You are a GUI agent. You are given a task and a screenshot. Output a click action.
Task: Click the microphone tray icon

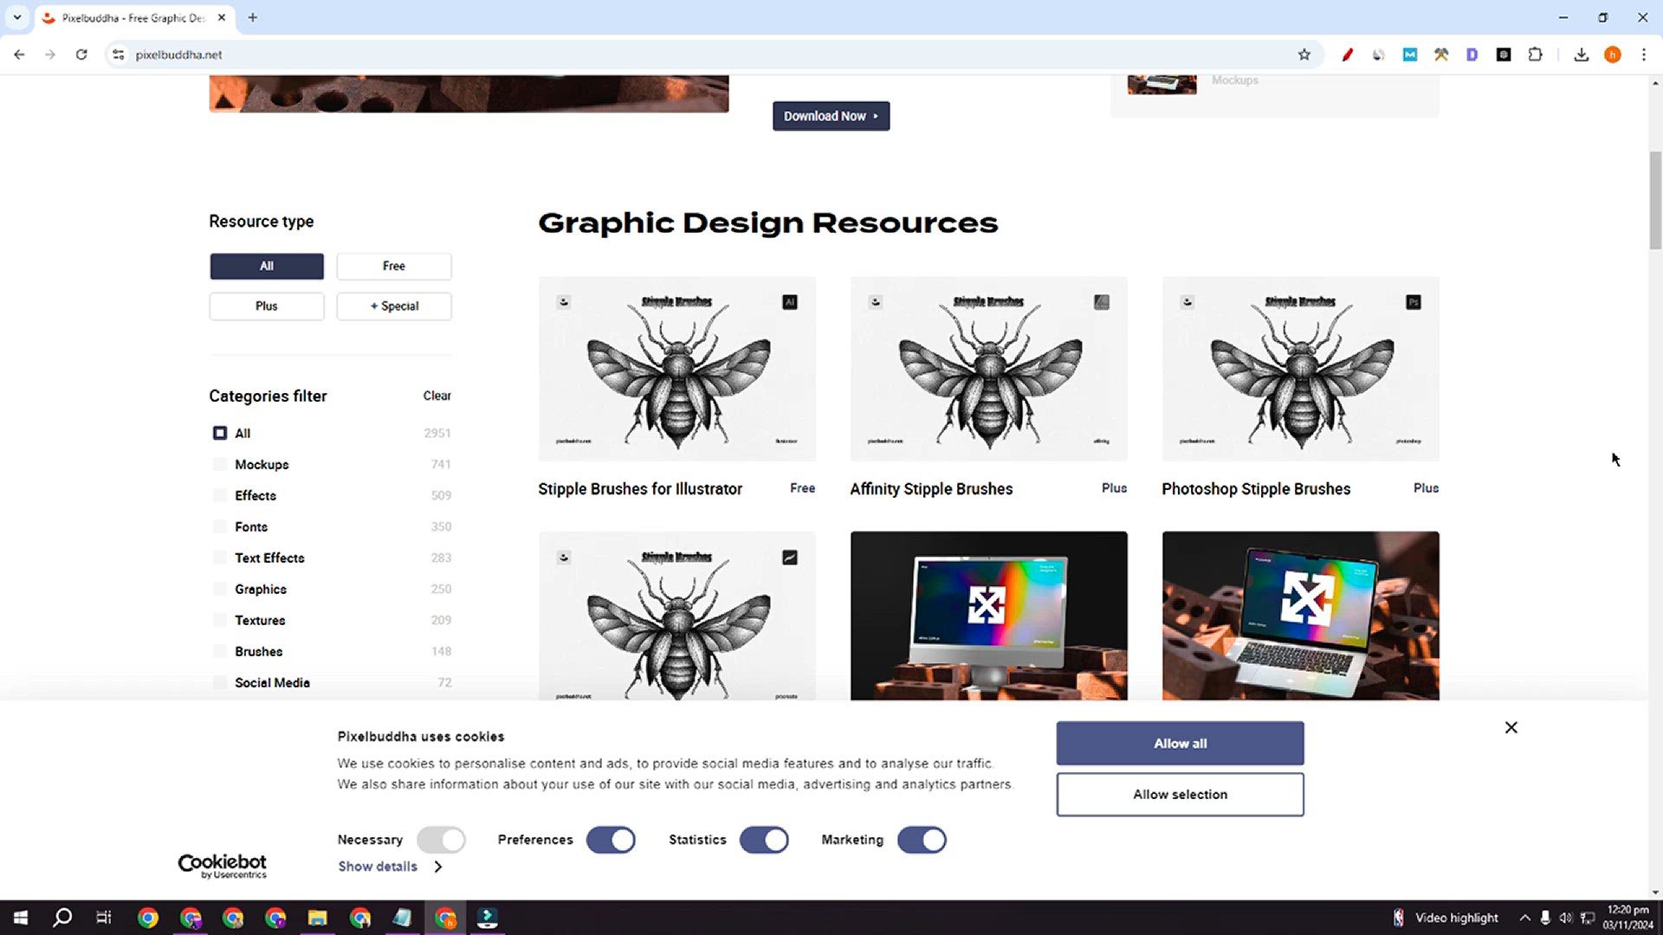[x=1545, y=918]
